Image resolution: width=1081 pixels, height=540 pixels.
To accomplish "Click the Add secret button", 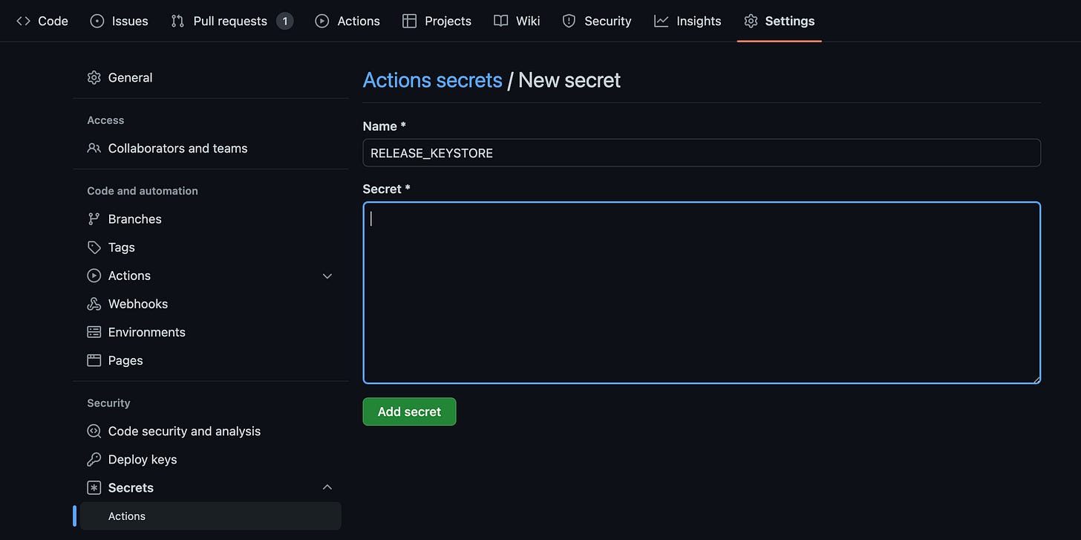I will [x=409, y=411].
